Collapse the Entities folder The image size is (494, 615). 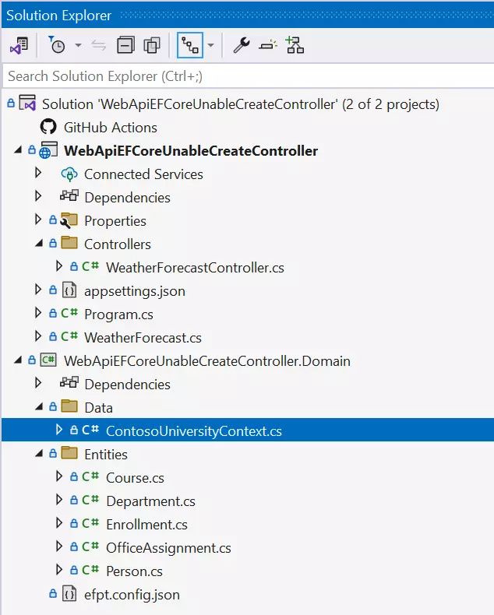(x=38, y=454)
